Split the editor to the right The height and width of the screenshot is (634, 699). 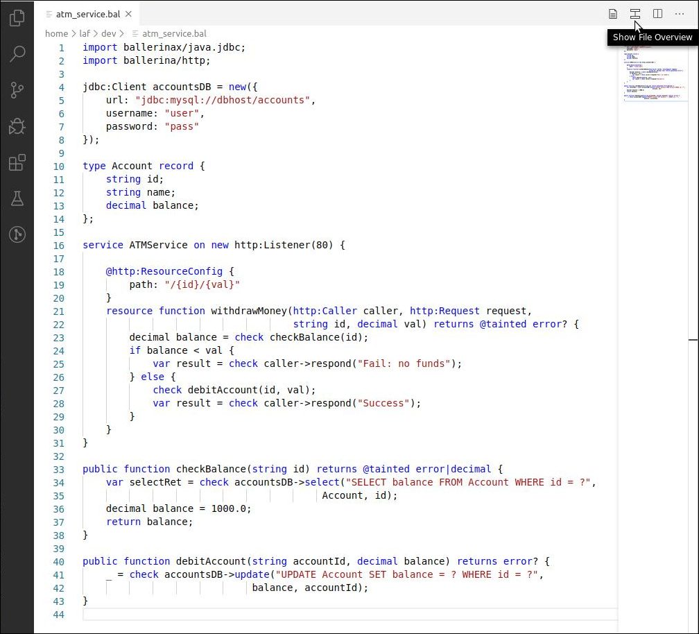pos(657,14)
